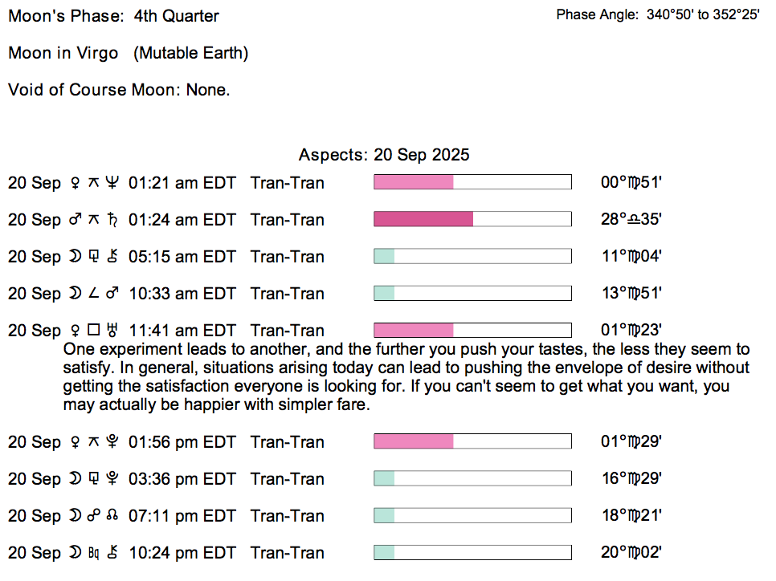Click the Mars glyph in the 01:24 am row
776x581 pixels.
click(x=76, y=220)
